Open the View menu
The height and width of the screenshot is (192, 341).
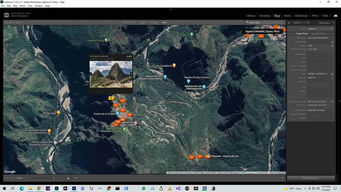[x=30, y=6]
